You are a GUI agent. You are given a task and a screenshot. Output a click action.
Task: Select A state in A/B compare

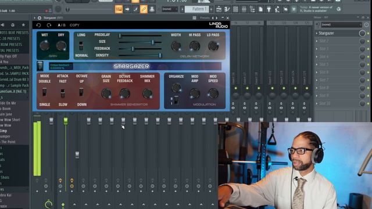click(x=59, y=25)
